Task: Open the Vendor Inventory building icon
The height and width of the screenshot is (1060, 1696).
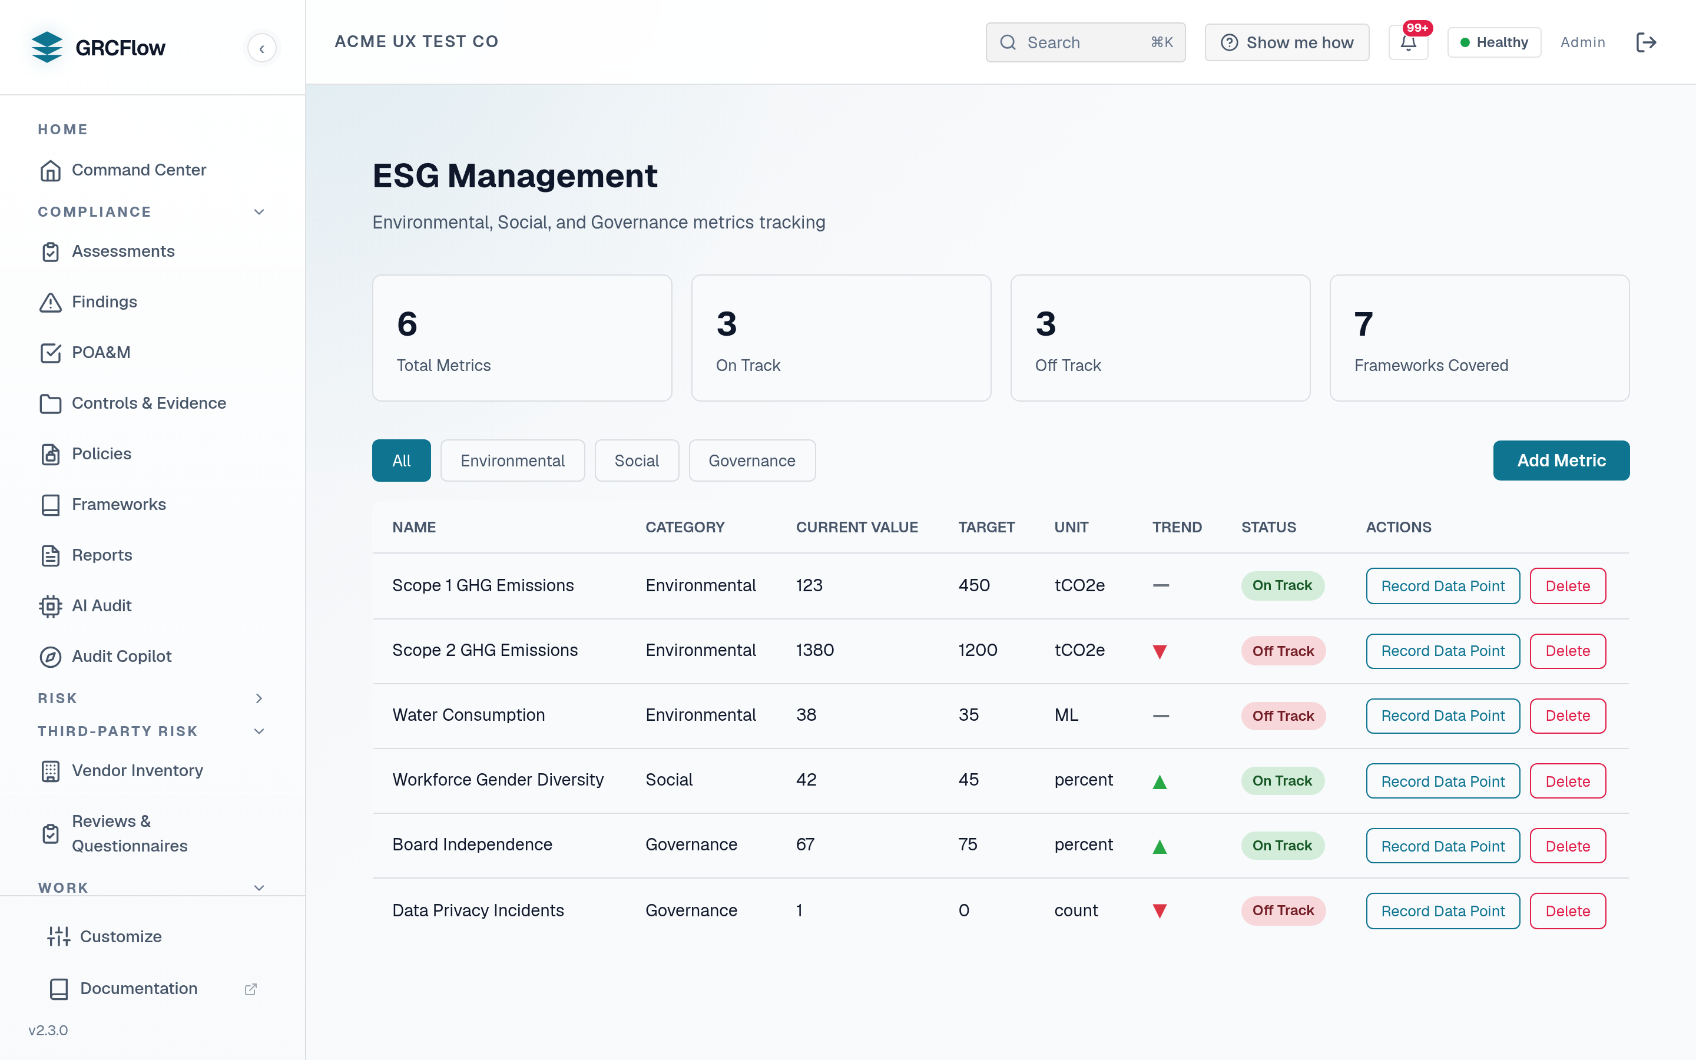Action: point(51,771)
